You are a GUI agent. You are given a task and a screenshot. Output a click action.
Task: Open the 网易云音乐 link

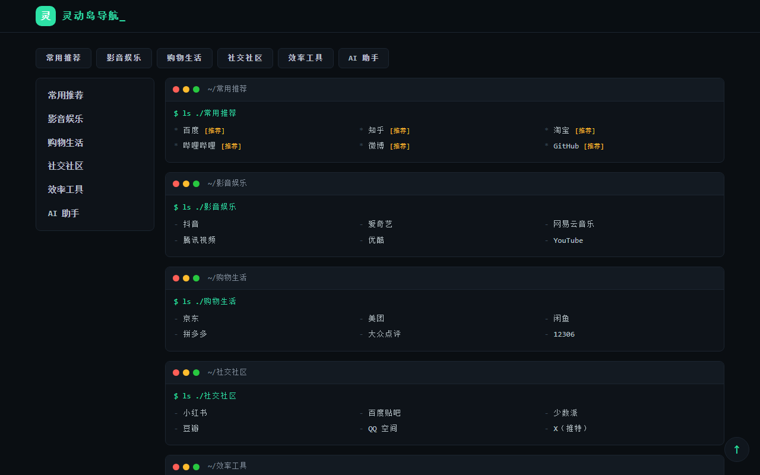[574, 224]
